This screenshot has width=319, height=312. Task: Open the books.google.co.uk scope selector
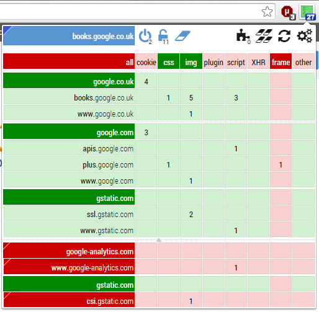click(x=69, y=35)
